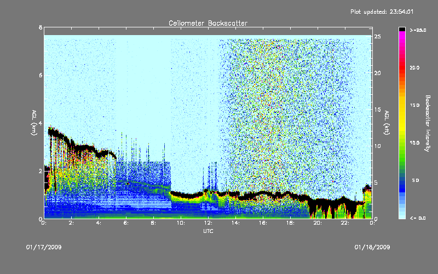This screenshot has height=274, width=438.
Task: Click the Backscatter Intensity colorbar title
Action: (x=428, y=123)
